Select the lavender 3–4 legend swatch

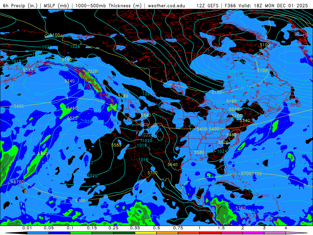tap(275, 233)
